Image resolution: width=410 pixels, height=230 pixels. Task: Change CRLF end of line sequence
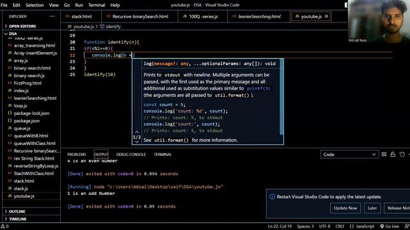point(340,226)
